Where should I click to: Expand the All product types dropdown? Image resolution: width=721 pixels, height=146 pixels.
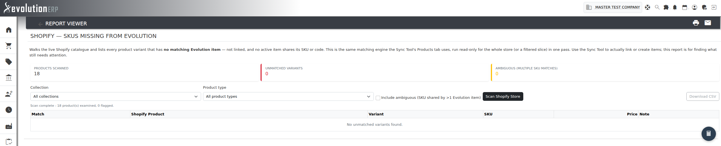coord(288,96)
